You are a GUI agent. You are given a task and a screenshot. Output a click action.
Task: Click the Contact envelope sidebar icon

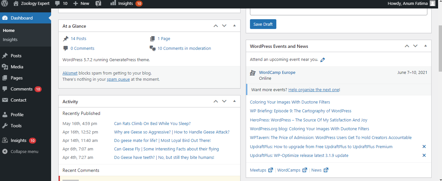5,100
